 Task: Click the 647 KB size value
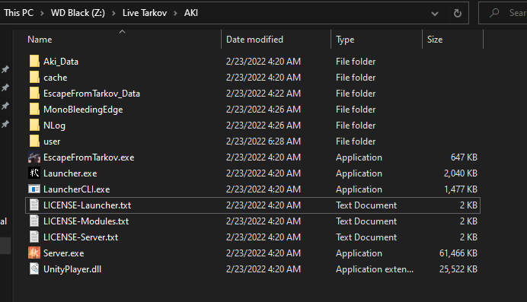coord(464,157)
